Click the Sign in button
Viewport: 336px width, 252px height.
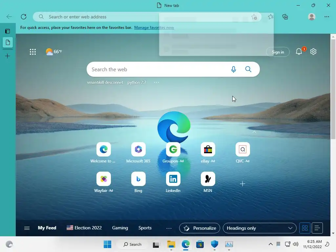(x=278, y=52)
